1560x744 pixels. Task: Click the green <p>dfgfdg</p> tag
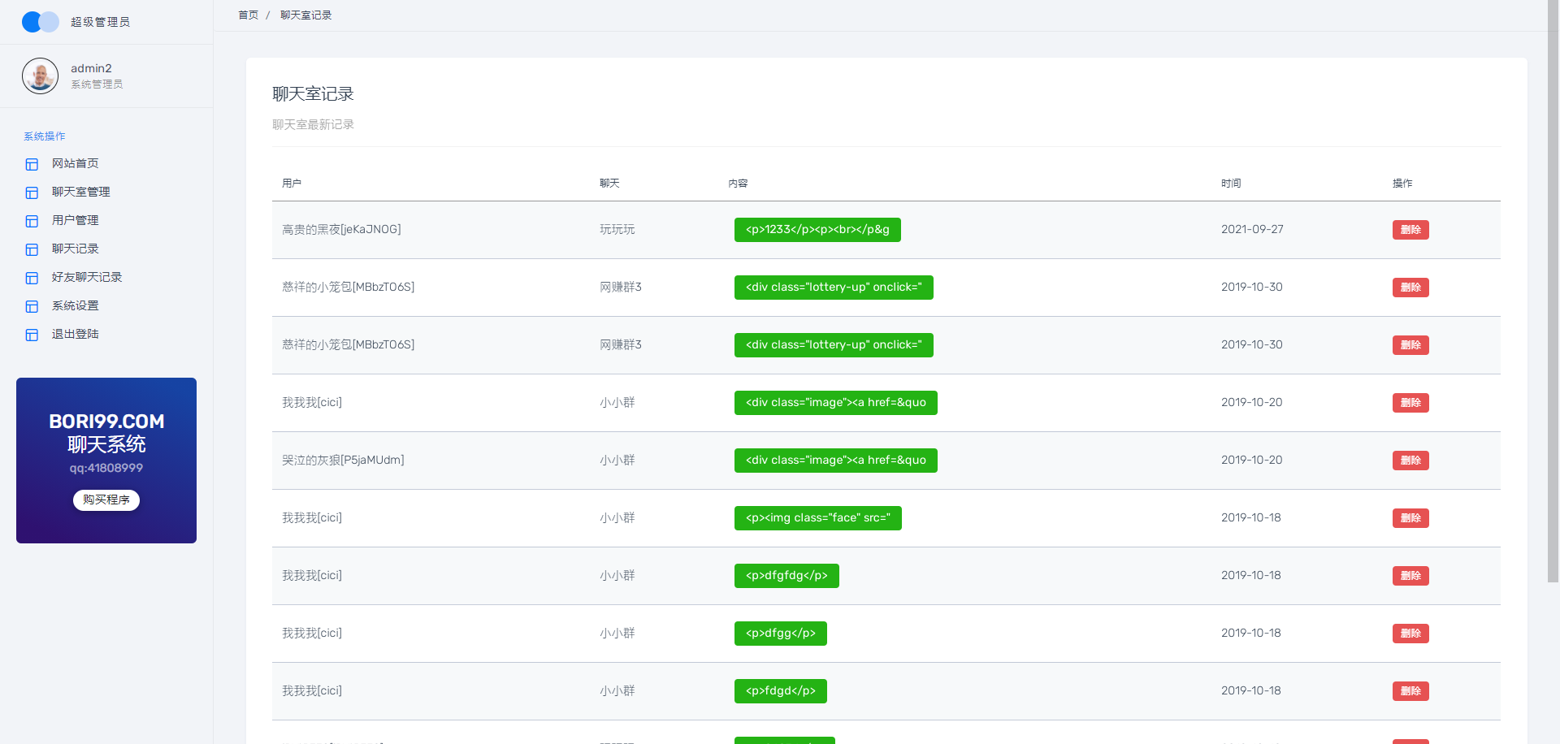[x=786, y=576]
